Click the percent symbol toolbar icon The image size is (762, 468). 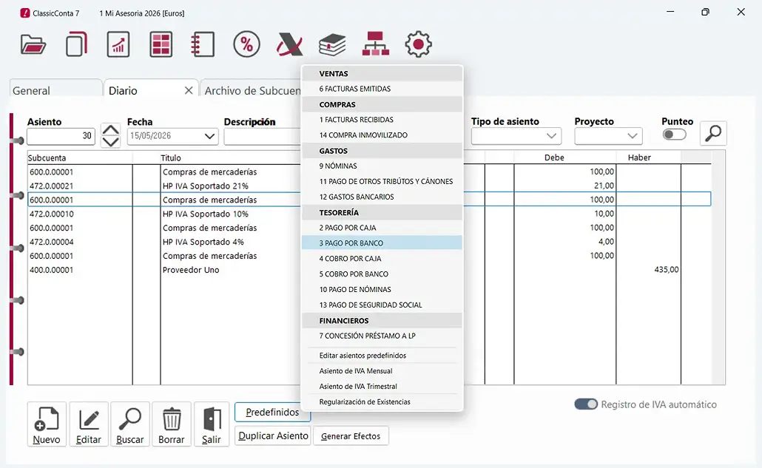pos(246,44)
